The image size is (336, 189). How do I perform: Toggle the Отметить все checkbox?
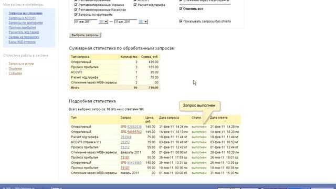pyautogui.click(x=181, y=8)
